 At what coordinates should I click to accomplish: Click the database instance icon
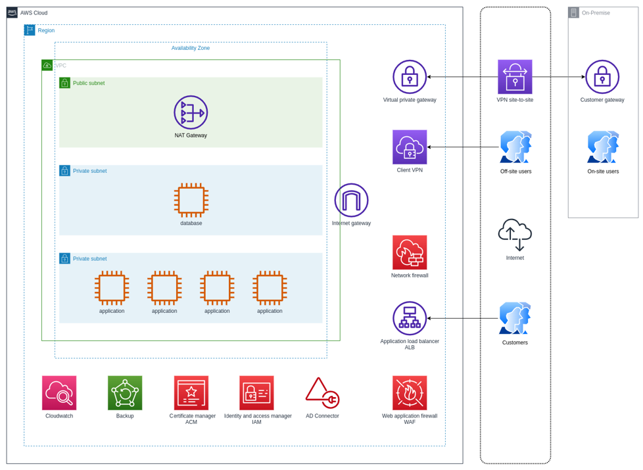click(191, 200)
